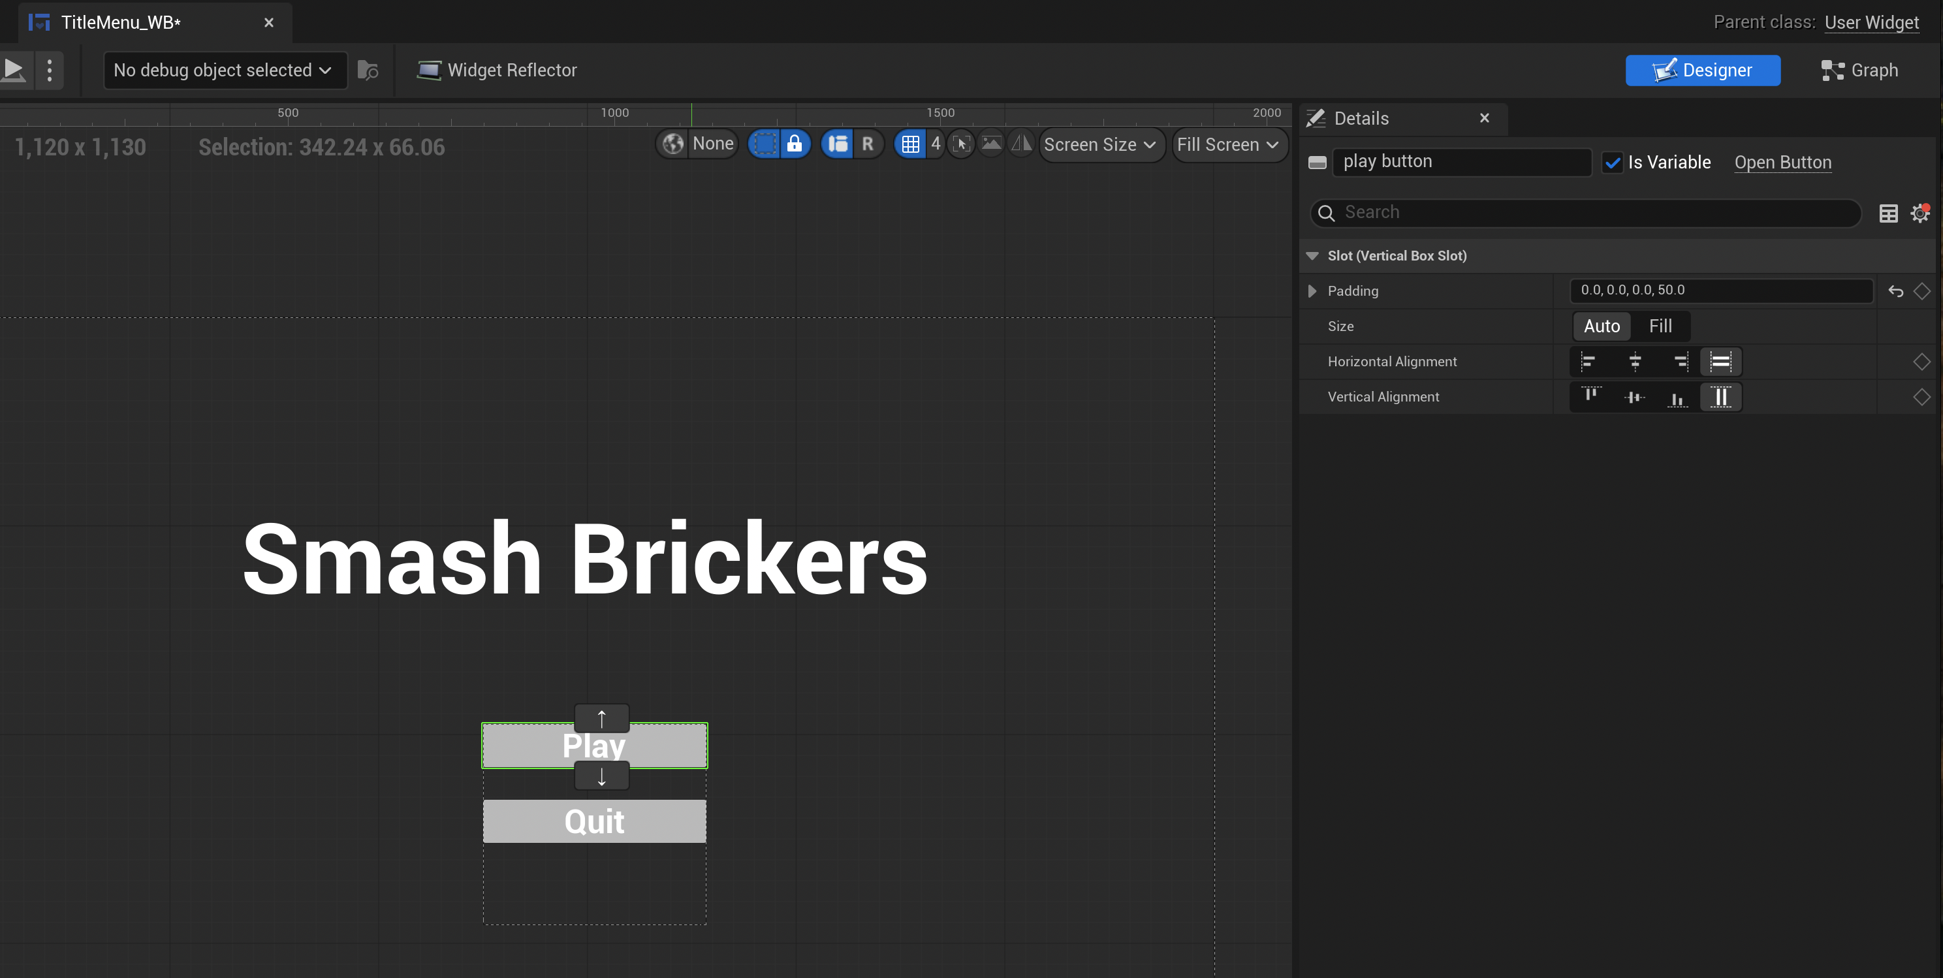Select the Smash Brickers title text
The width and height of the screenshot is (1943, 978).
(585, 559)
